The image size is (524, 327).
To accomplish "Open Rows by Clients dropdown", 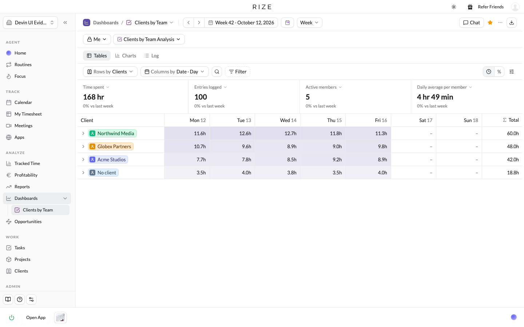I will click(x=110, y=72).
